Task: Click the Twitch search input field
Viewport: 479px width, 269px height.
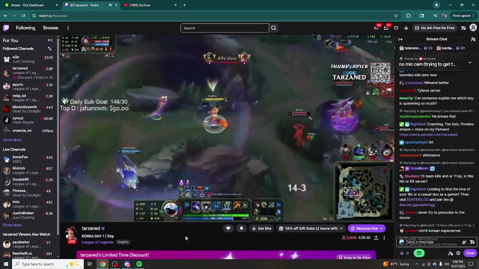Action: (x=225, y=28)
